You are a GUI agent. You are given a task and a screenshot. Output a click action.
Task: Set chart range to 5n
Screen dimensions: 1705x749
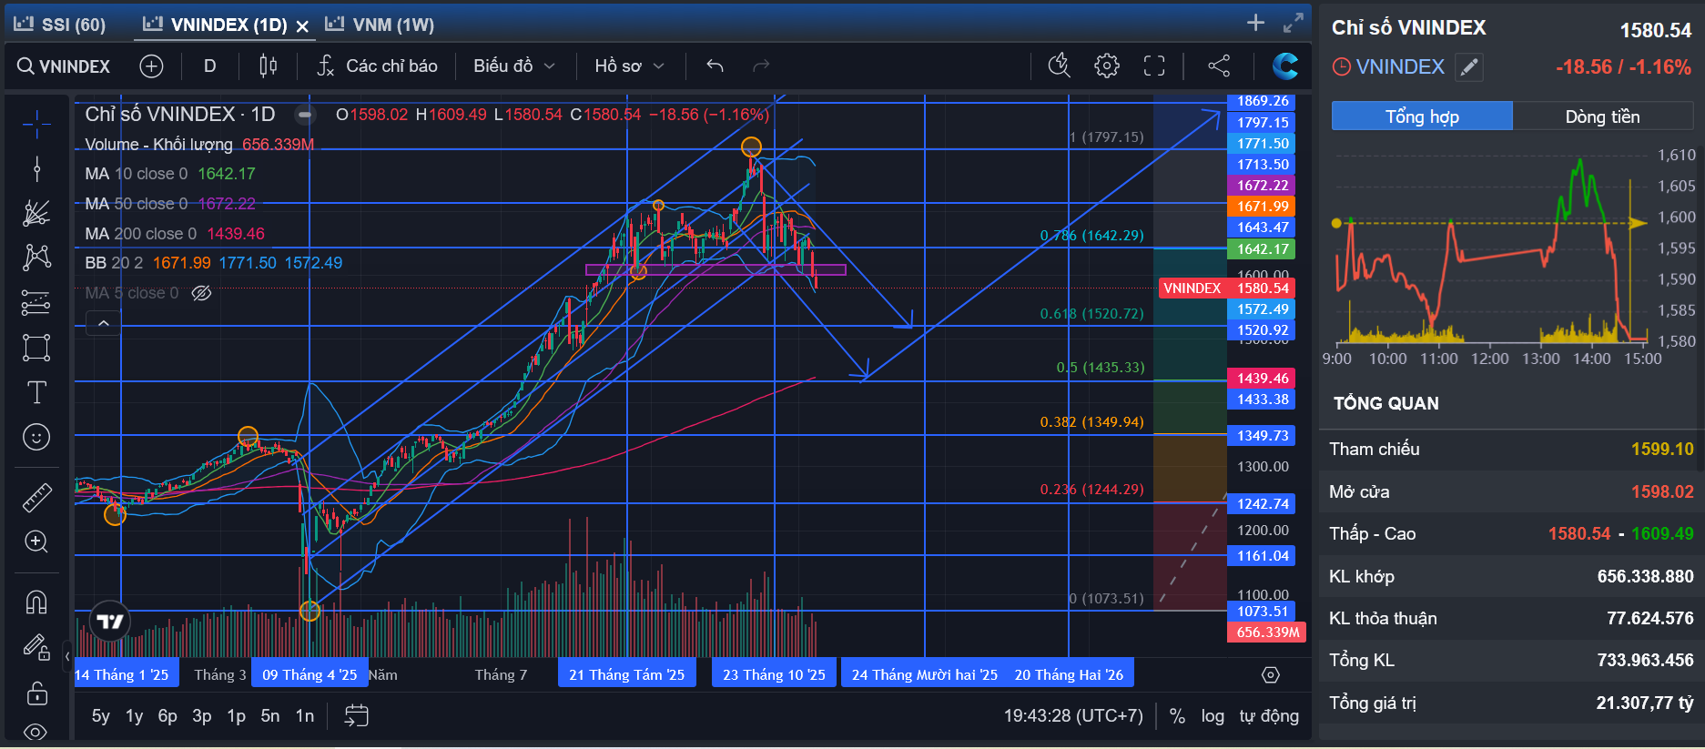tap(270, 716)
